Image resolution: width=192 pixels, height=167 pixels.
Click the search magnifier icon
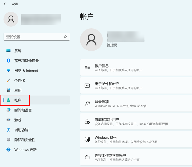pos(65,37)
